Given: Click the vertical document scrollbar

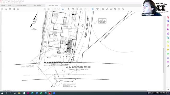Looking at the screenshot, I should 164,60.
